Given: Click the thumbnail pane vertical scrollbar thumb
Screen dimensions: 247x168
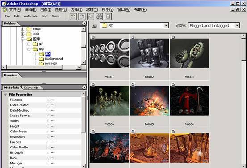Looking at the screenshot, I should [244, 49].
